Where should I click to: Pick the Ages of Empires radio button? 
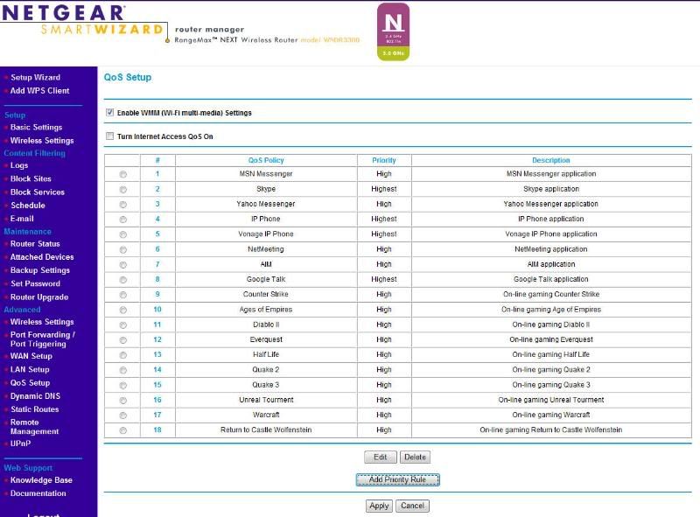pyautogui.click(x=122, y=310)
